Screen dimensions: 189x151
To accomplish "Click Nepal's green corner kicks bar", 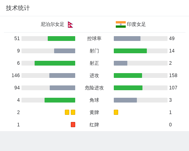I will 60,100.
